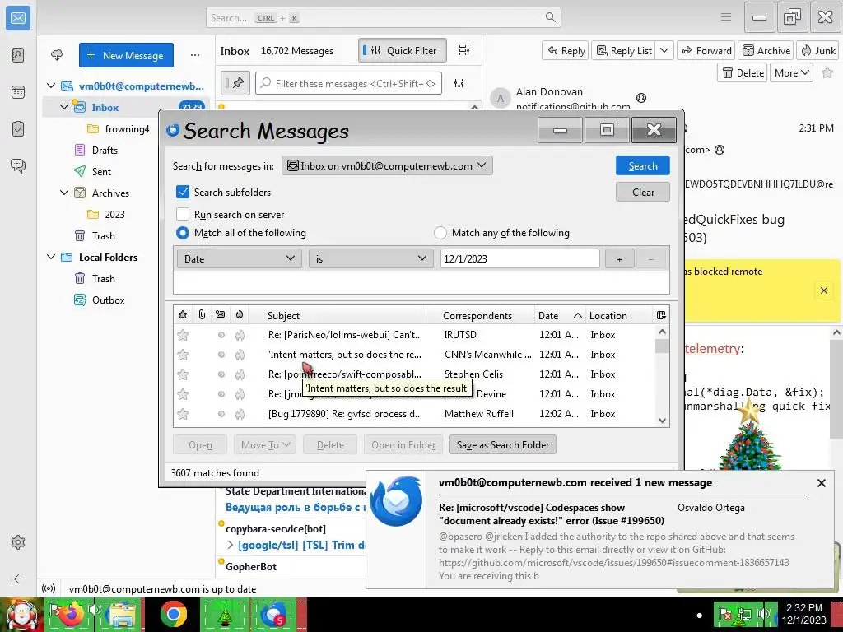Collapse the spaces toolbar arrow
Screen dimensions: 843x632
click(x=18, y=579)
